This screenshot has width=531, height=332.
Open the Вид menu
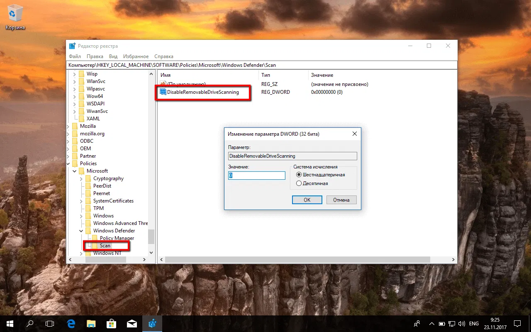click(x=113, y=56)
